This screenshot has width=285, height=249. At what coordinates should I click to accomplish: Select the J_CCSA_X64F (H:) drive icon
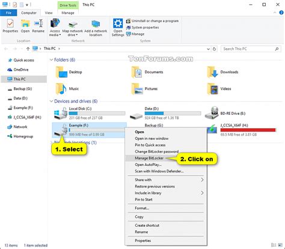click(x=212, y=129)
